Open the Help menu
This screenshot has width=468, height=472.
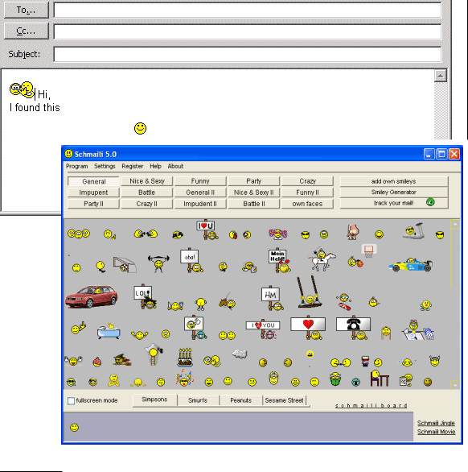click(156, 166)
